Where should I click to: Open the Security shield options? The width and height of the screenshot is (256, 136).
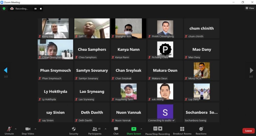[x=74, y=129]
